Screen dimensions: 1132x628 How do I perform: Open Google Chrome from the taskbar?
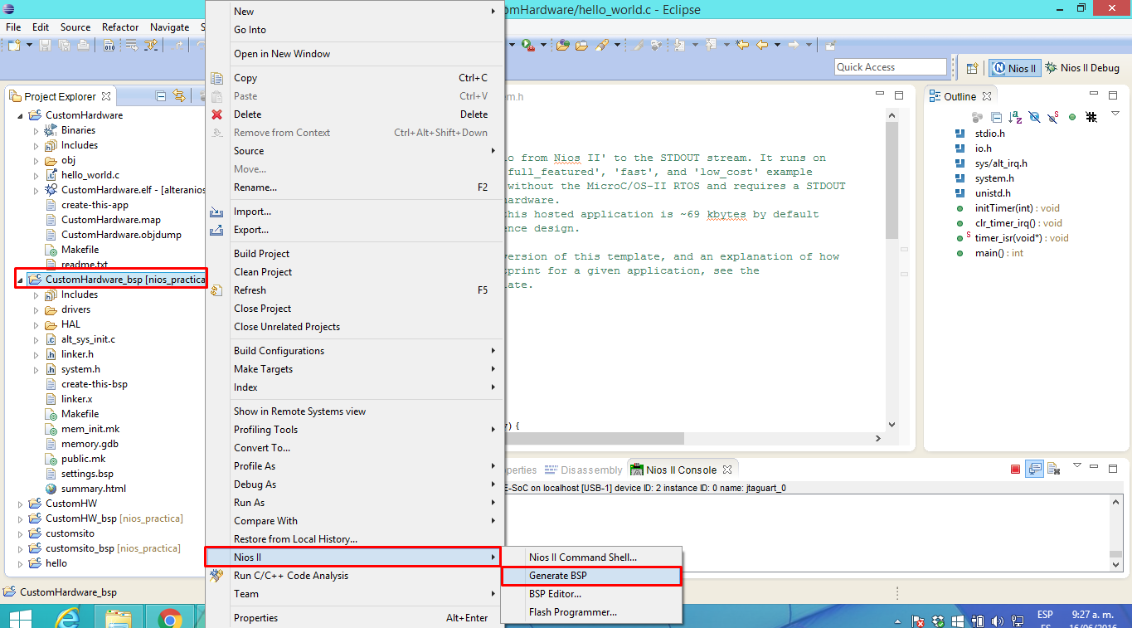click(170, 618)
